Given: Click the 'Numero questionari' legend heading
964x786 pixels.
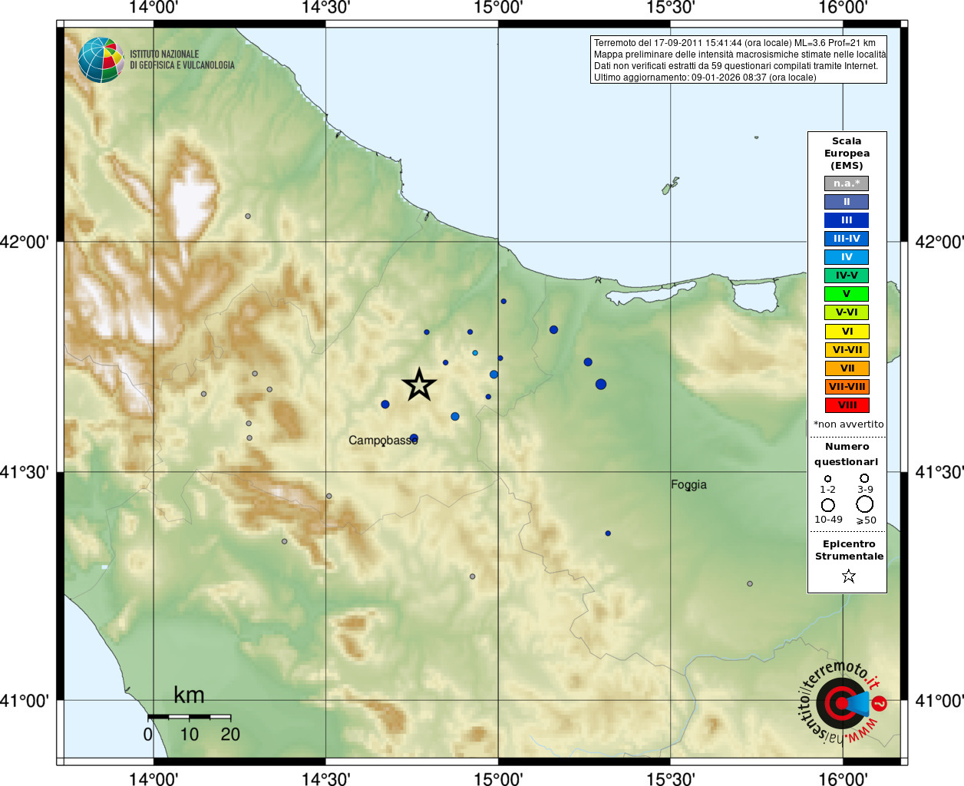Looking at the screenshot, I should pos(847,454).
